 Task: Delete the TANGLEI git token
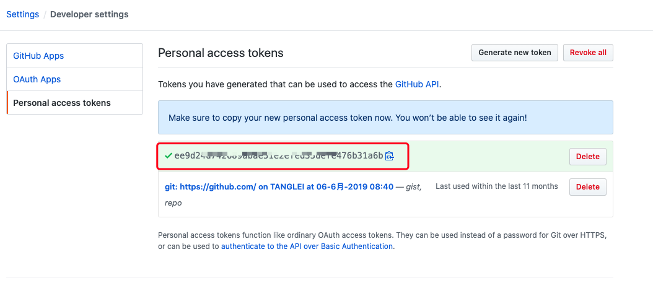pyautogui.click(x=587, y=187)
